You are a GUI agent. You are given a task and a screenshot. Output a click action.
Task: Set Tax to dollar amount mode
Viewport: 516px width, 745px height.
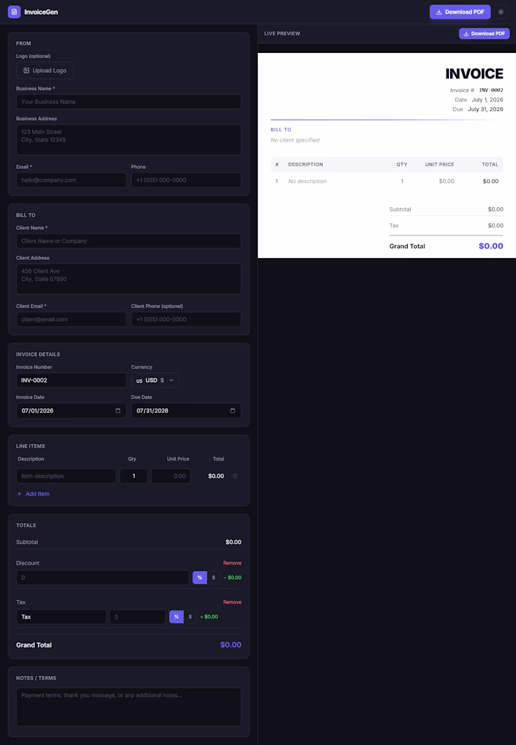[190, 617]
